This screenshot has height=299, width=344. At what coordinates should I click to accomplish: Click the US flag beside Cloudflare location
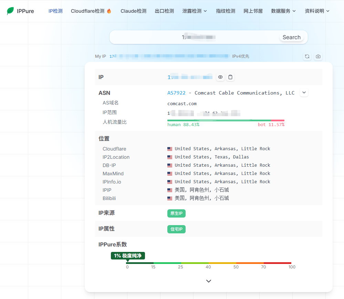tap(170, 149)
